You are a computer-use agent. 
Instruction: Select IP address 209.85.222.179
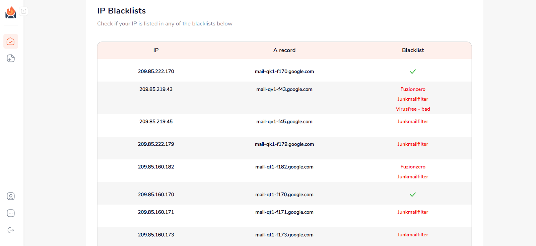pos(156,144)
